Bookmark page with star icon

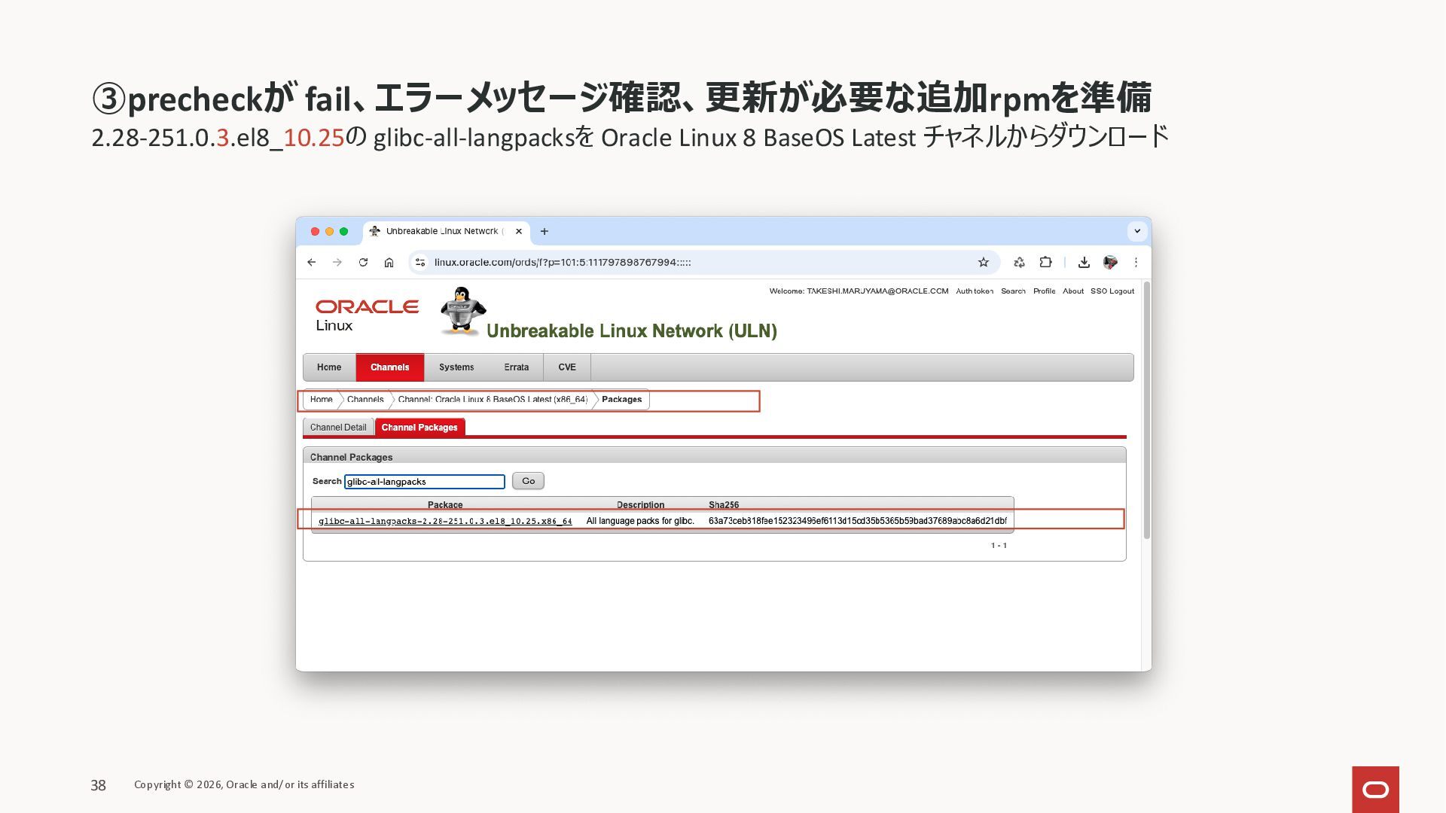click(983, 262)
